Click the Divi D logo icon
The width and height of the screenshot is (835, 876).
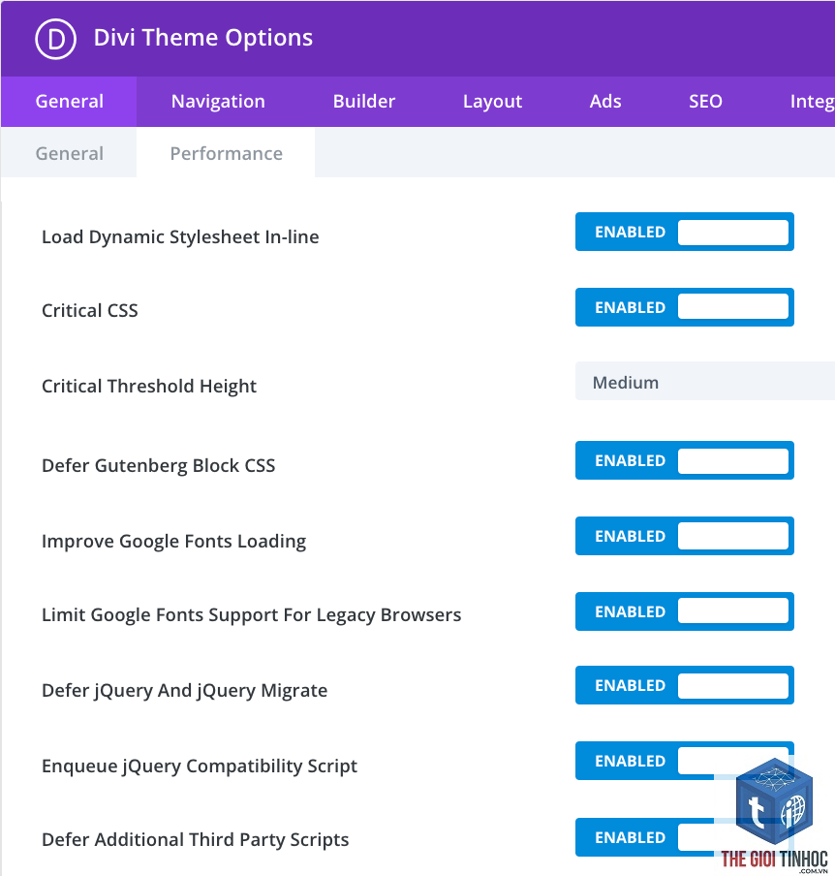[x=55, y=39]
